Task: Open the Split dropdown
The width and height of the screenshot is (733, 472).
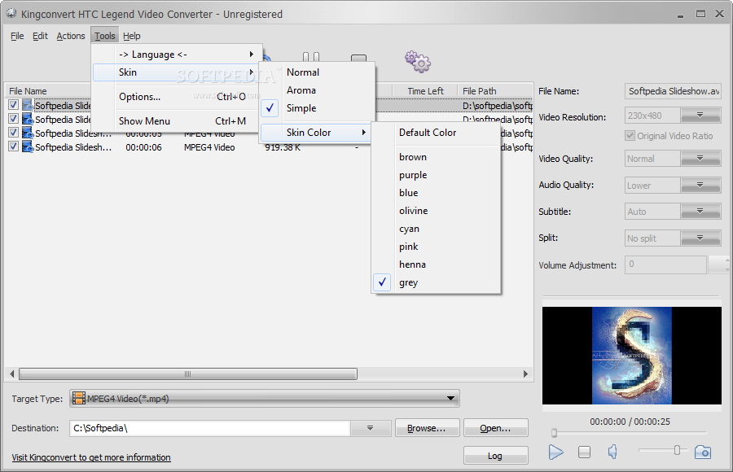Action: click(x=700, y=238)
